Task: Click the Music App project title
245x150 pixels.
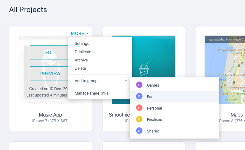Action: click(x=50, y=115)
